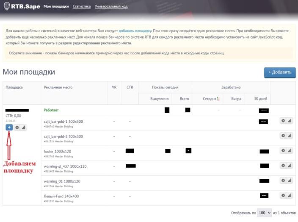The width and height of the screenshot is (298, 222).
Task: Open statistics chart for warning_01 1000x120
Action: tap(290, 180)
